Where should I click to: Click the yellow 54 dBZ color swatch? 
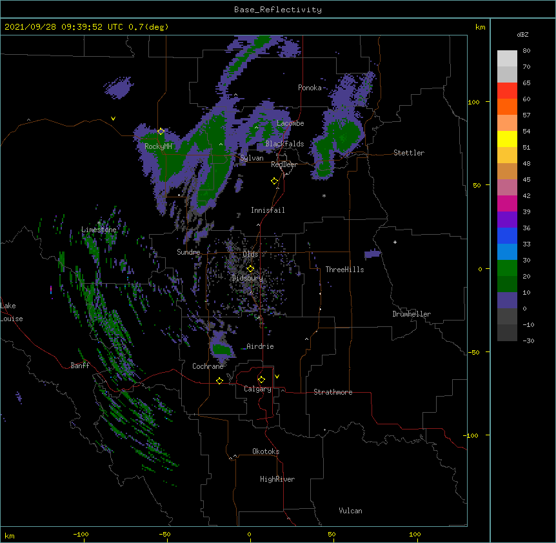tap(507, 139)
